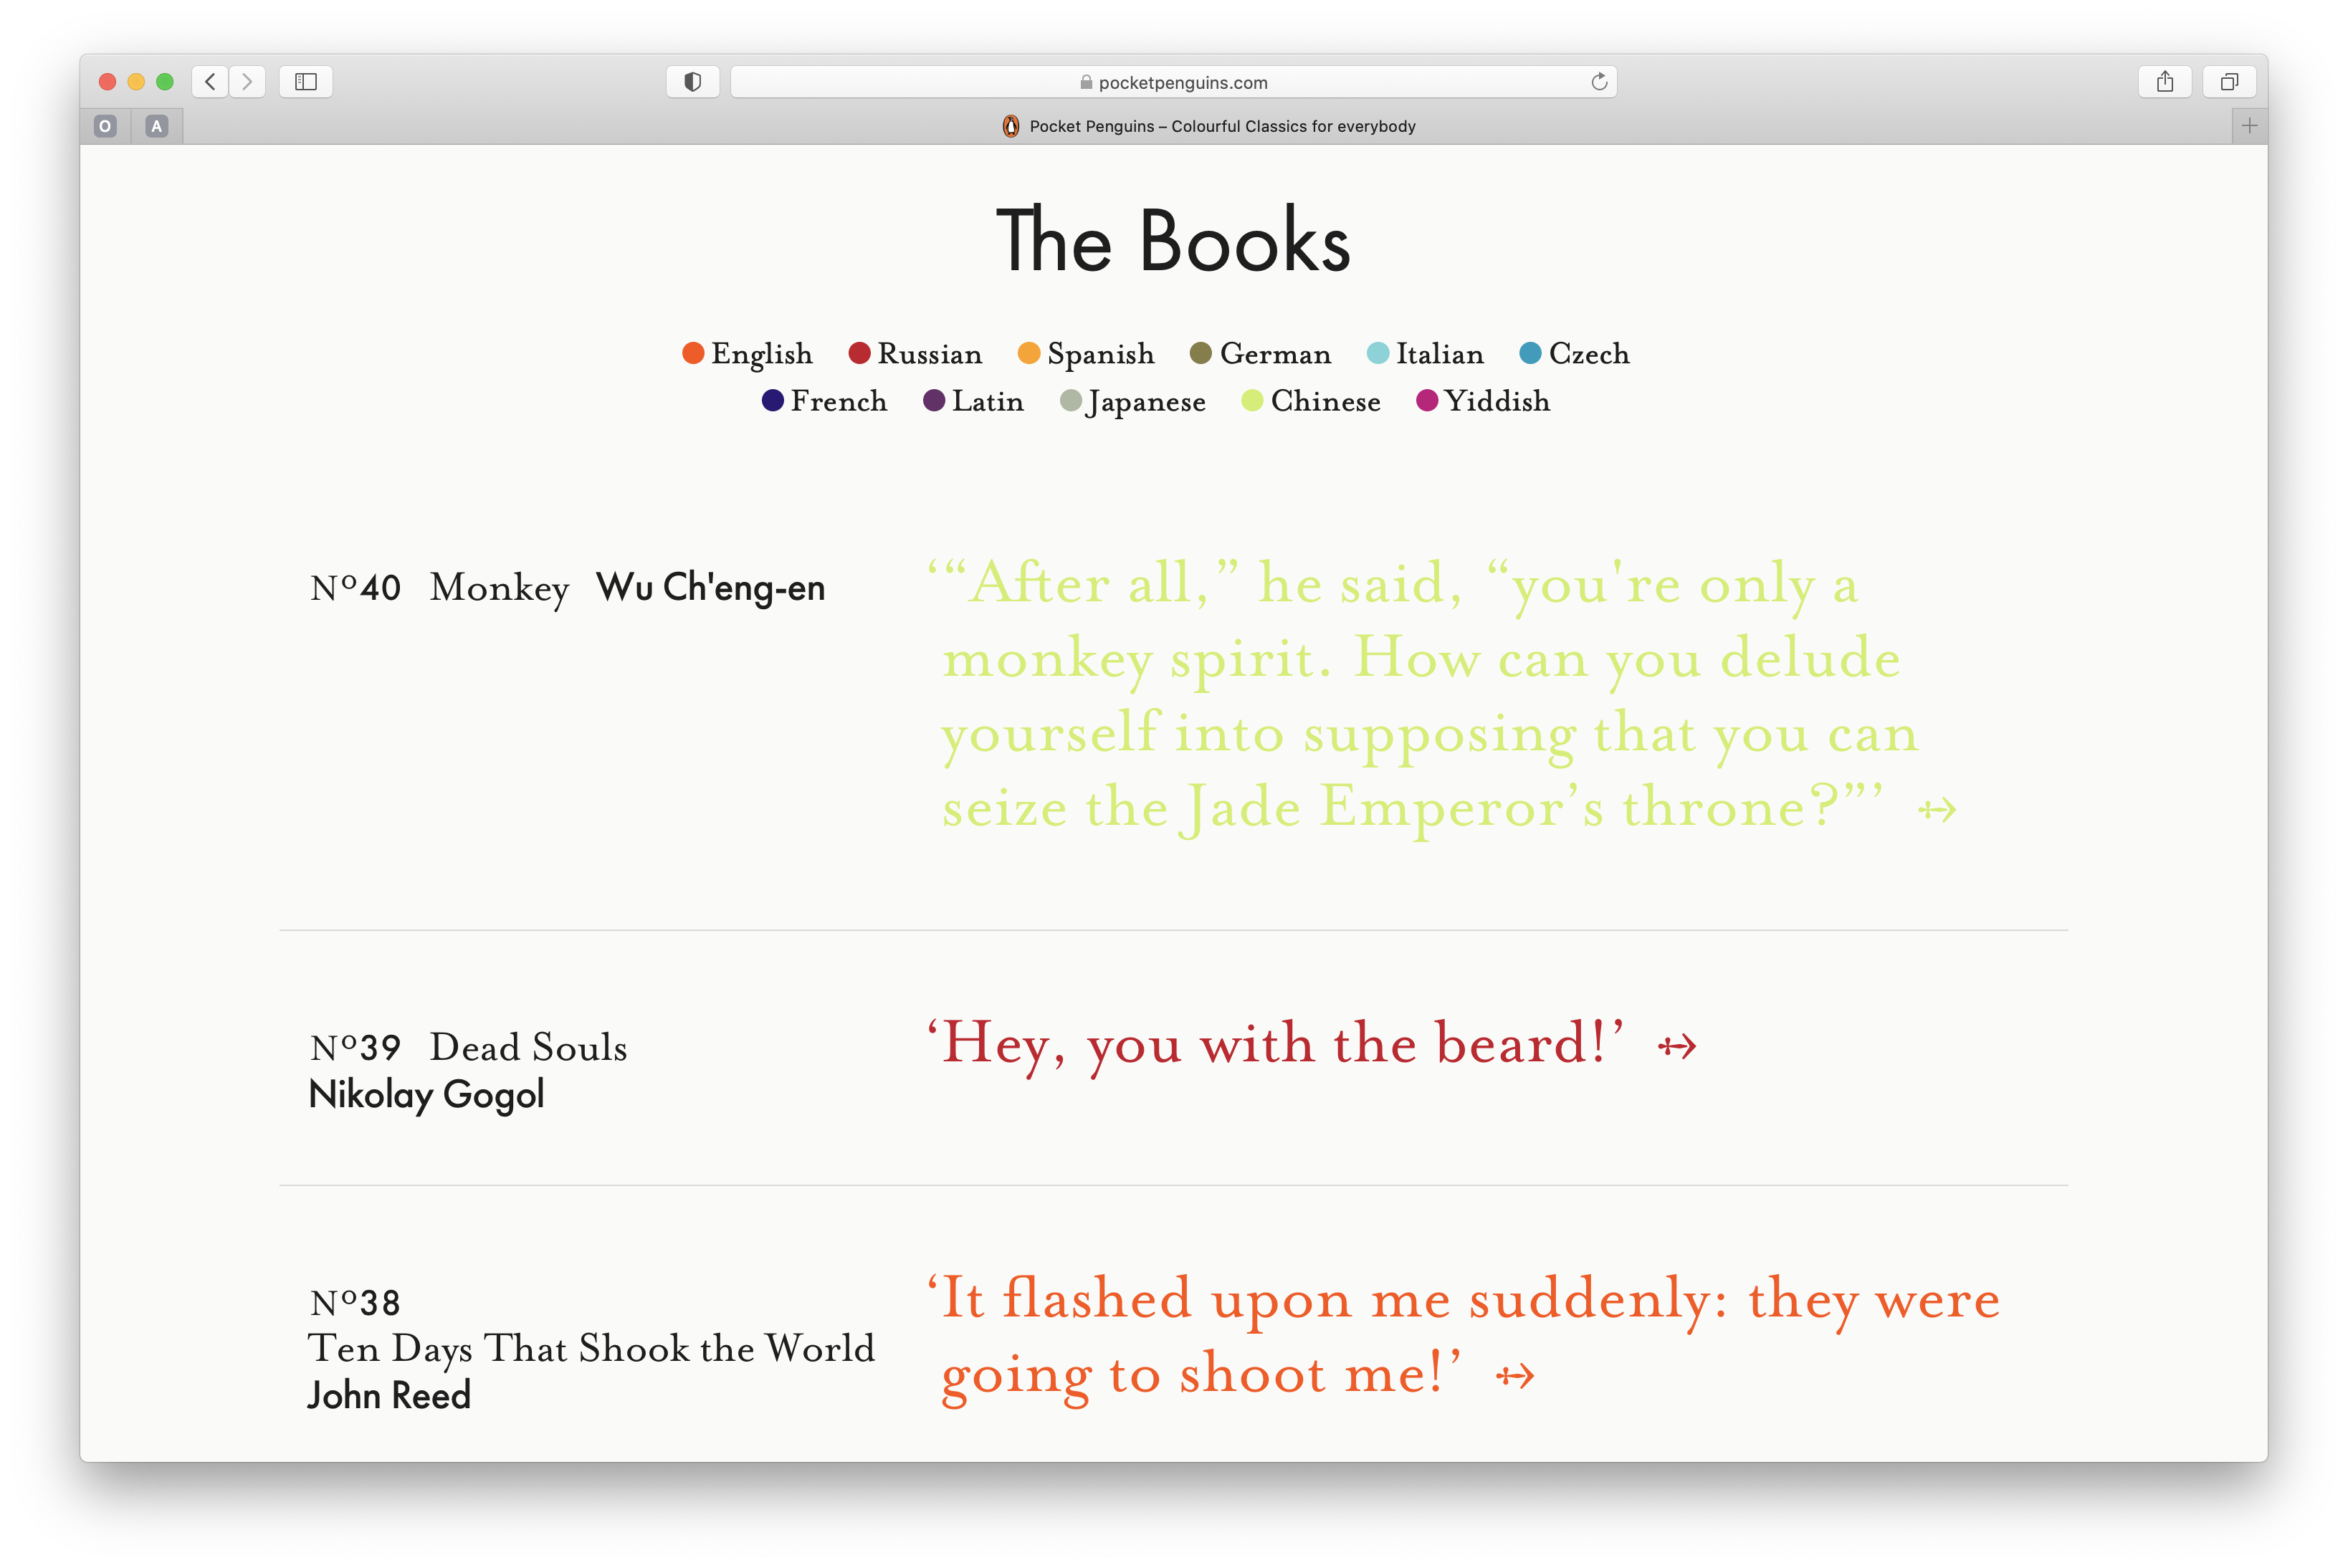This screenshot has height=1568, width=2348.
Task: Click the number N°40 label
Action: 355,588
